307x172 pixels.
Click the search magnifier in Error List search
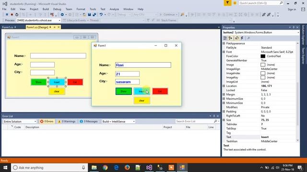pyautogui.click(x=215, y=121)
